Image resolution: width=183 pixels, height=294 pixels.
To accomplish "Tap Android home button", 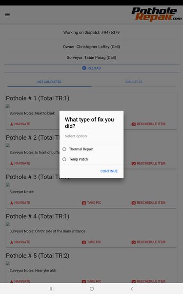I will click(x=92, y=289).
